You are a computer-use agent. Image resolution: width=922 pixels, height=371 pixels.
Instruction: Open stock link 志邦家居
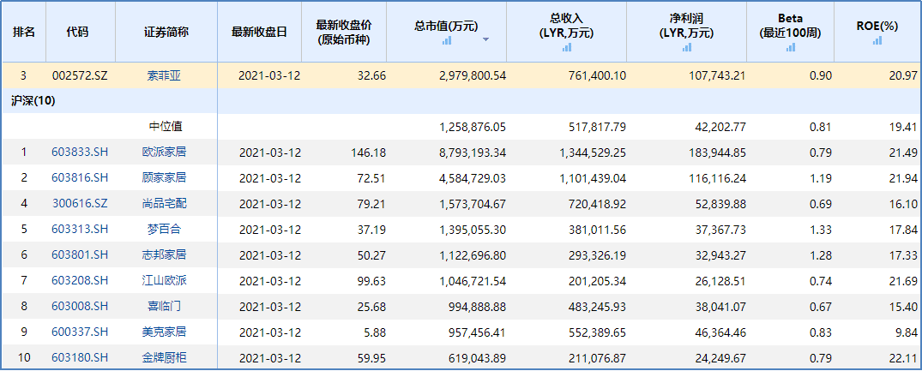(x=164, y=254)
